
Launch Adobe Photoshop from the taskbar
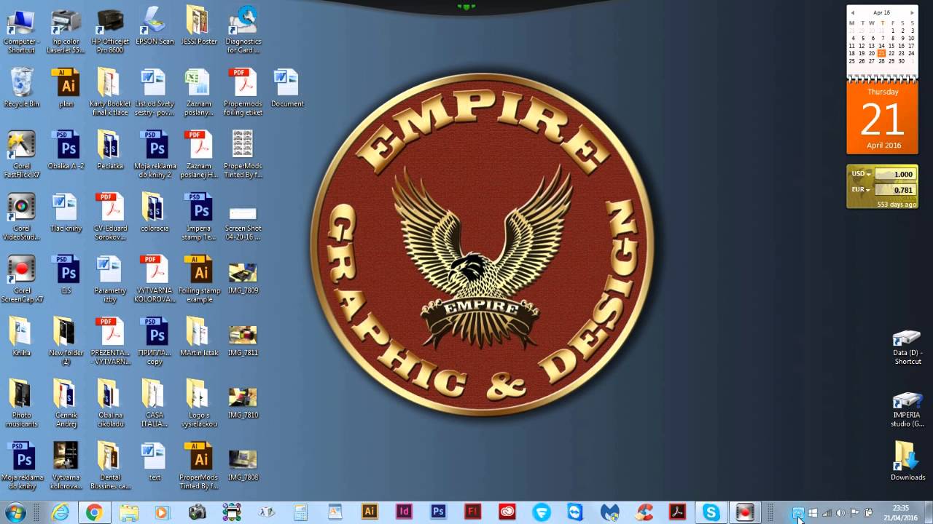(438, 512)
